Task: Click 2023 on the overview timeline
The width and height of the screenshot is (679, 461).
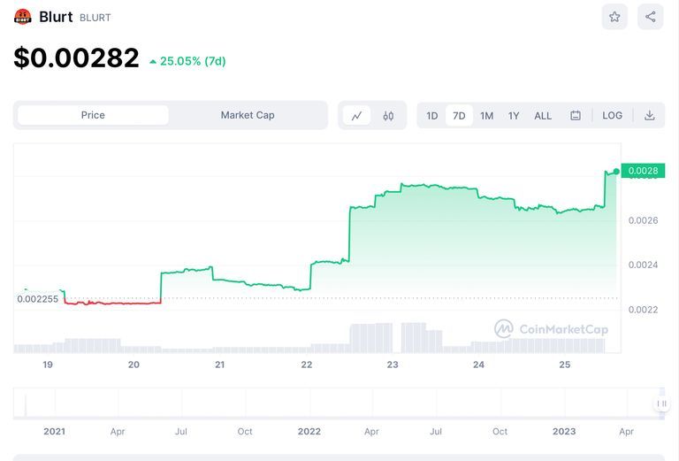Action: coord(564,432)
